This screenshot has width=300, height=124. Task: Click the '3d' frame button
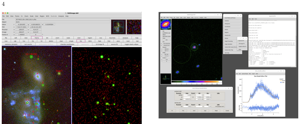pyautogui.click(x=42, y=41)
